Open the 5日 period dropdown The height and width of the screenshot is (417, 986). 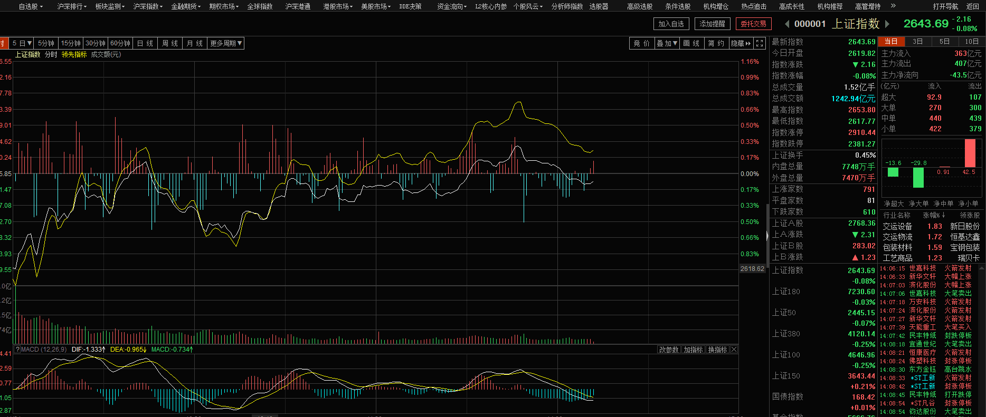click(x=22, y=43)
